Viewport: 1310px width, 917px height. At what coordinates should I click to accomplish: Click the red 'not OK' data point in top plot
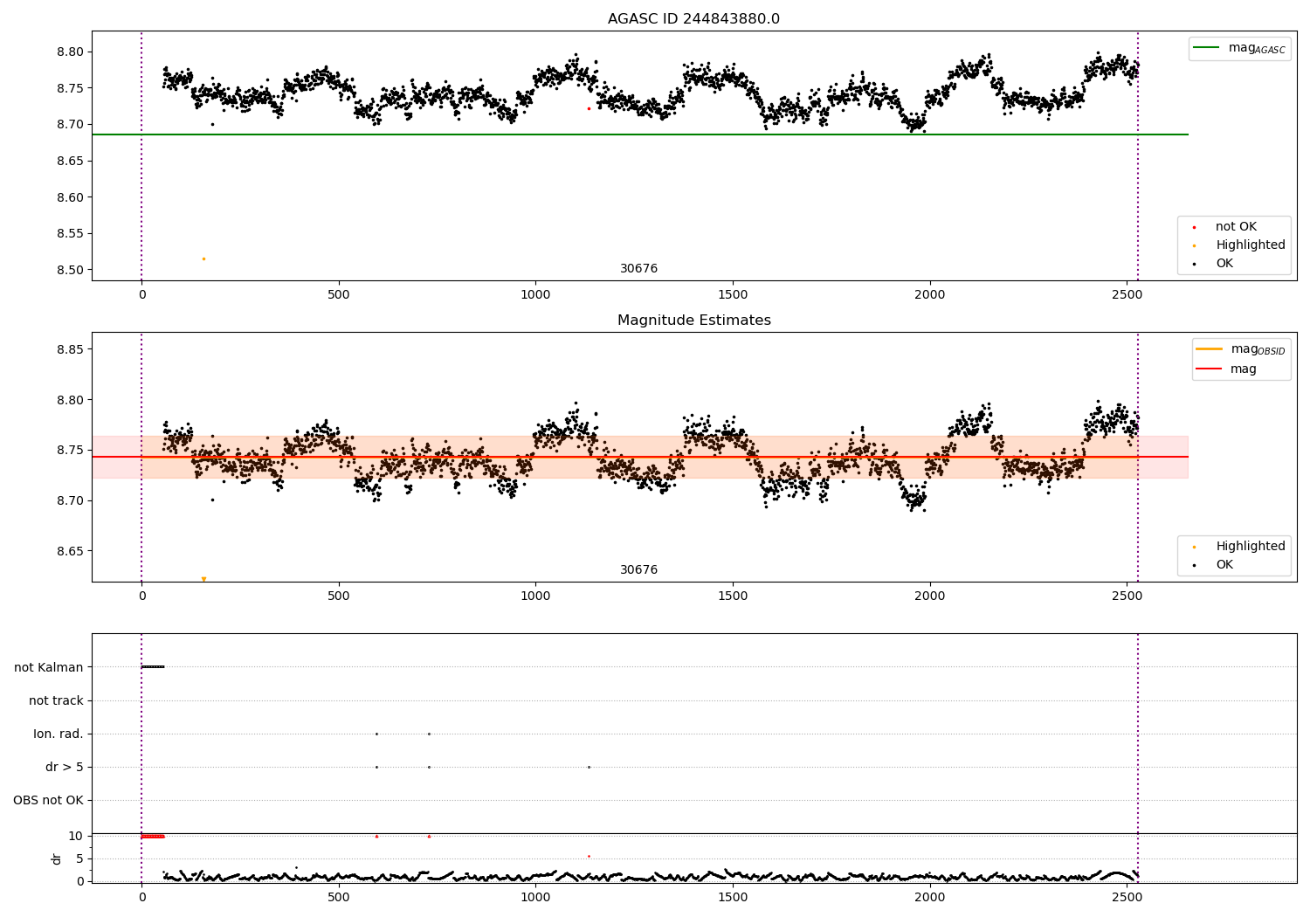(x=589, y=108)
